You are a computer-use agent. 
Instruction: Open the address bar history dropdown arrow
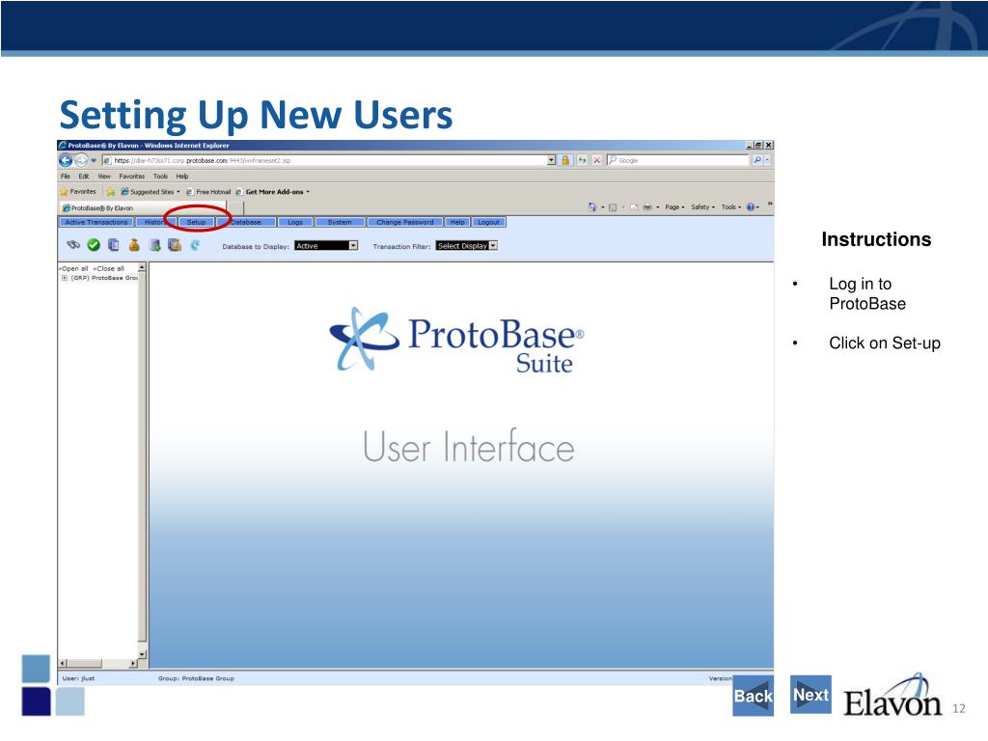pyautogui.click(x=551, y=160)
